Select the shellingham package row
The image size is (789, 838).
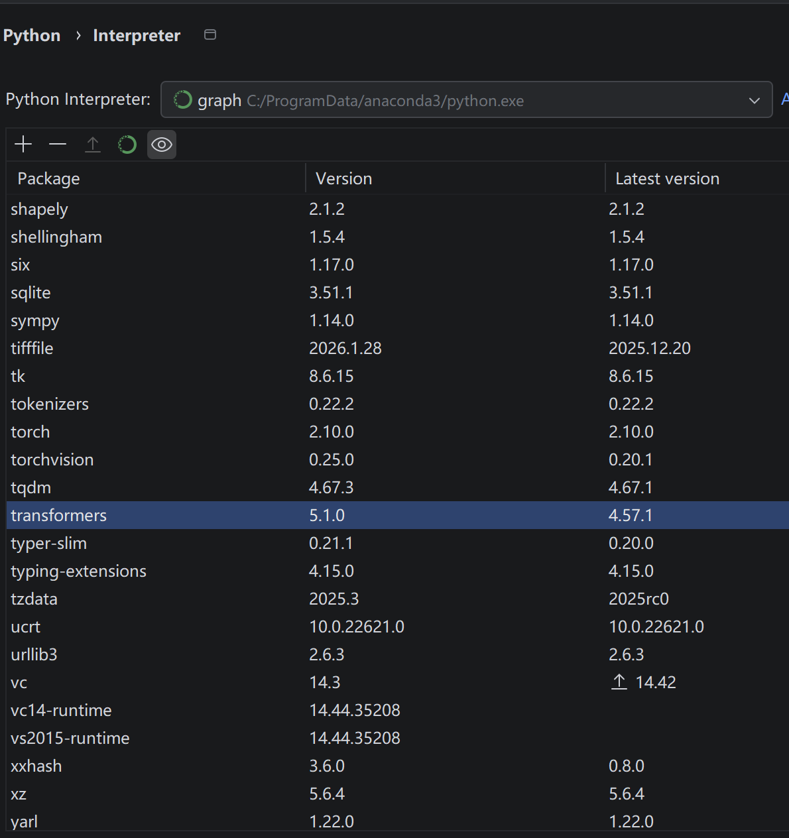(397, 237)
